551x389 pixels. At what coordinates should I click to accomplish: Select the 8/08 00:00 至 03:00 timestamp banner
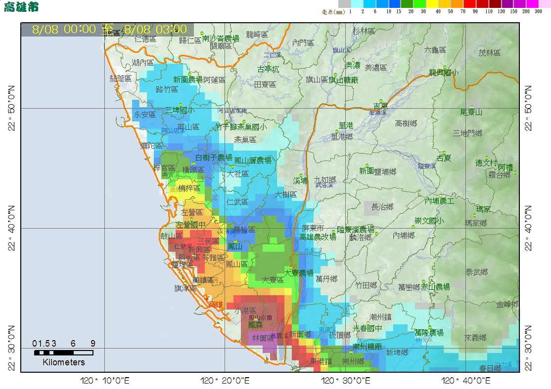pos(110,29)
